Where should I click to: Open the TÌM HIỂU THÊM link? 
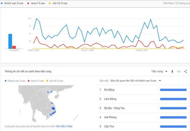64,126
